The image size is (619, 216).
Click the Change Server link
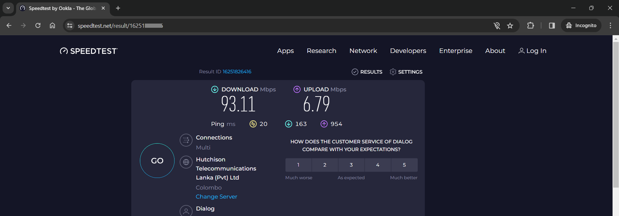[x=216, y=197]
